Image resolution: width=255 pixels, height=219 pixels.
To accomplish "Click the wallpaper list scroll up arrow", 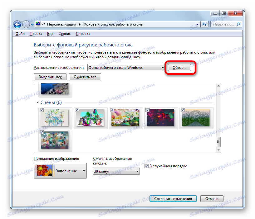I will [218, 86].
